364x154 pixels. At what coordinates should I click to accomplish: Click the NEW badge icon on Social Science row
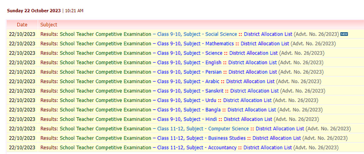[x=344, y=34]
